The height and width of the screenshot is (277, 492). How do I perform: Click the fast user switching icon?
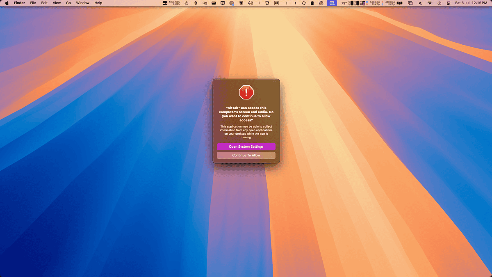[x=448, y=3]
